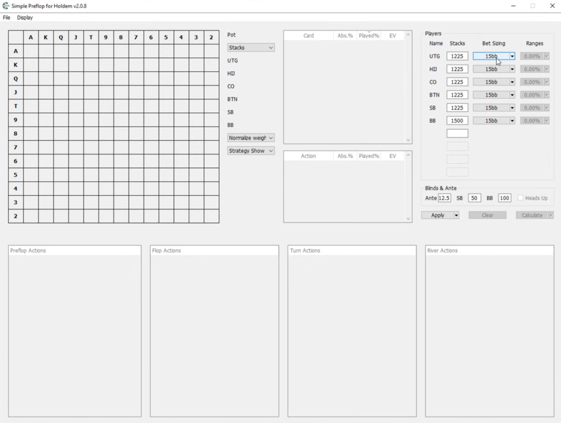Open the Normalize weight dropdown
The width and height of the screenshot is (561, 423).
click(x=251, y=138)
